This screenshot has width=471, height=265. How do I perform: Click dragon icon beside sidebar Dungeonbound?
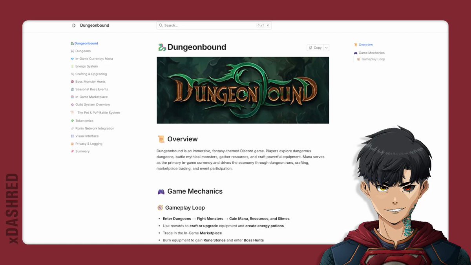tap(72, 44)
